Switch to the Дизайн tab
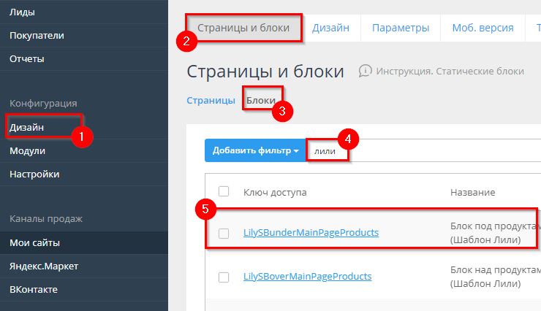541x311 pixels. 330,28
